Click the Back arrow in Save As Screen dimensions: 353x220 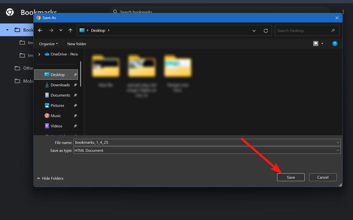click(x=40, y=30)
